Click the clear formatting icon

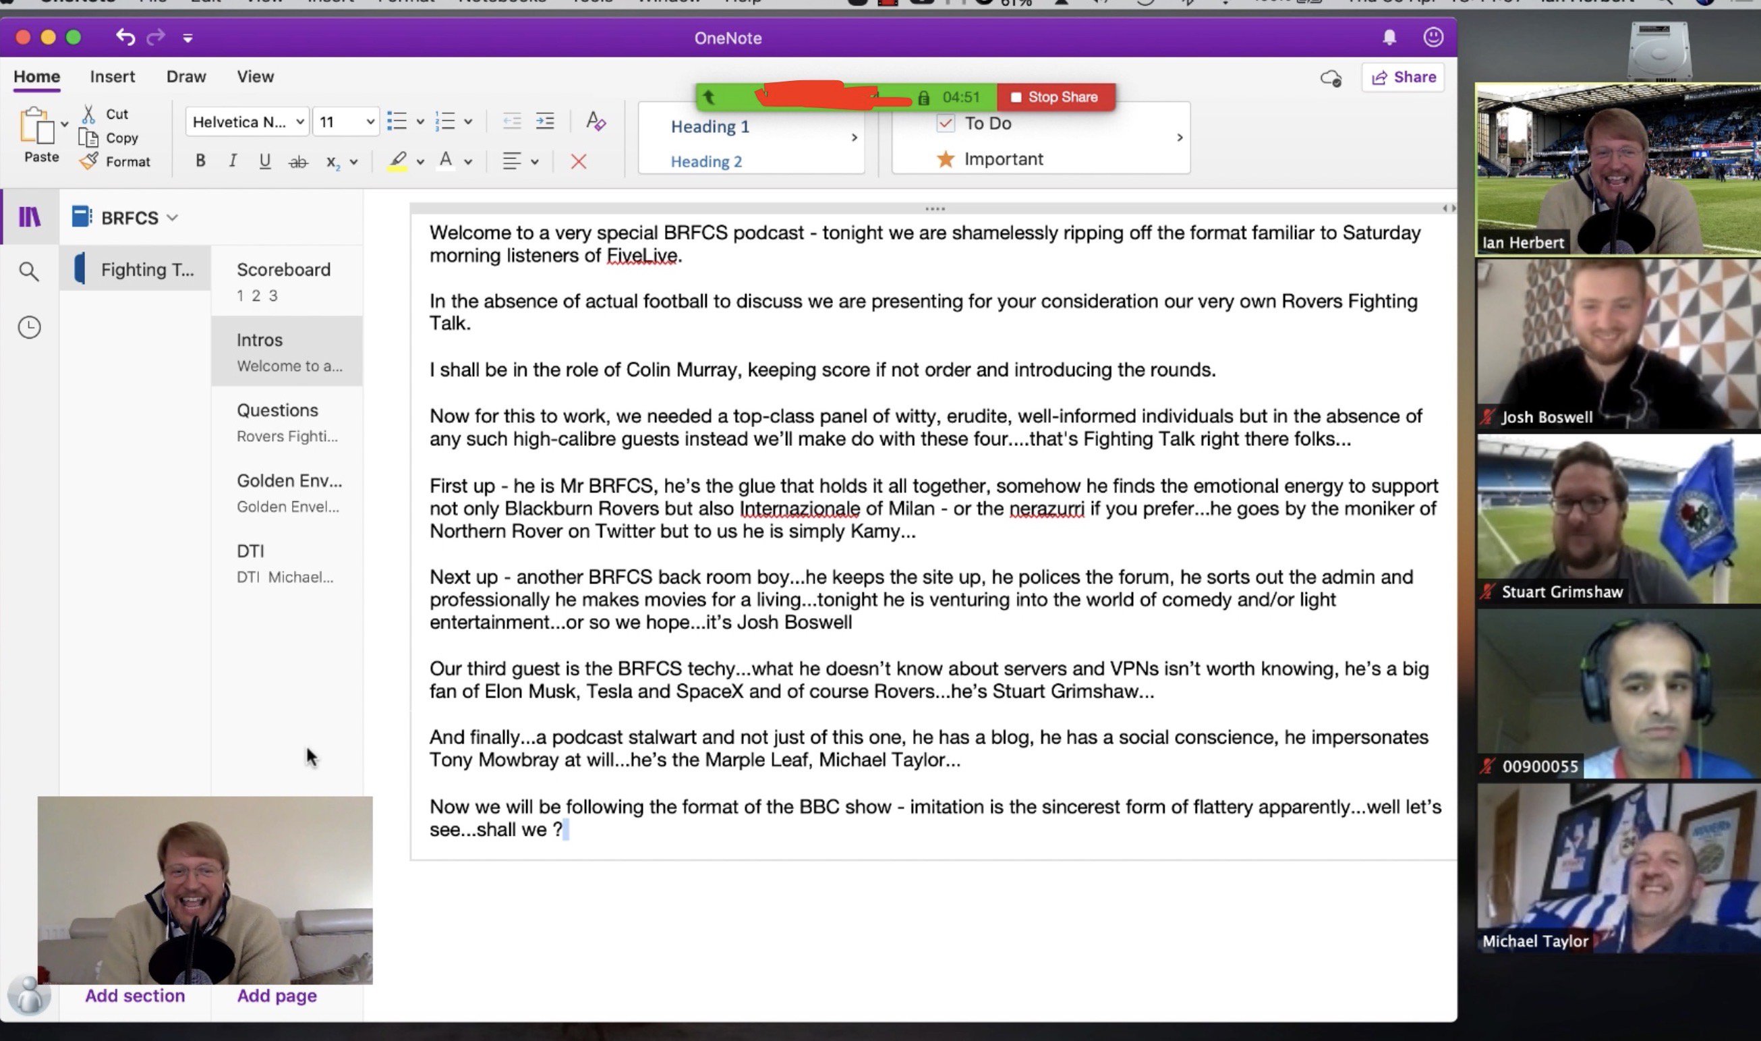click(596, 121)
